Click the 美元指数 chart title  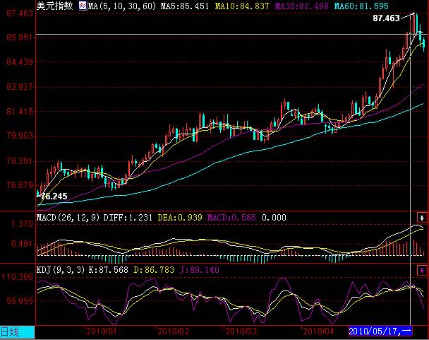55,6
